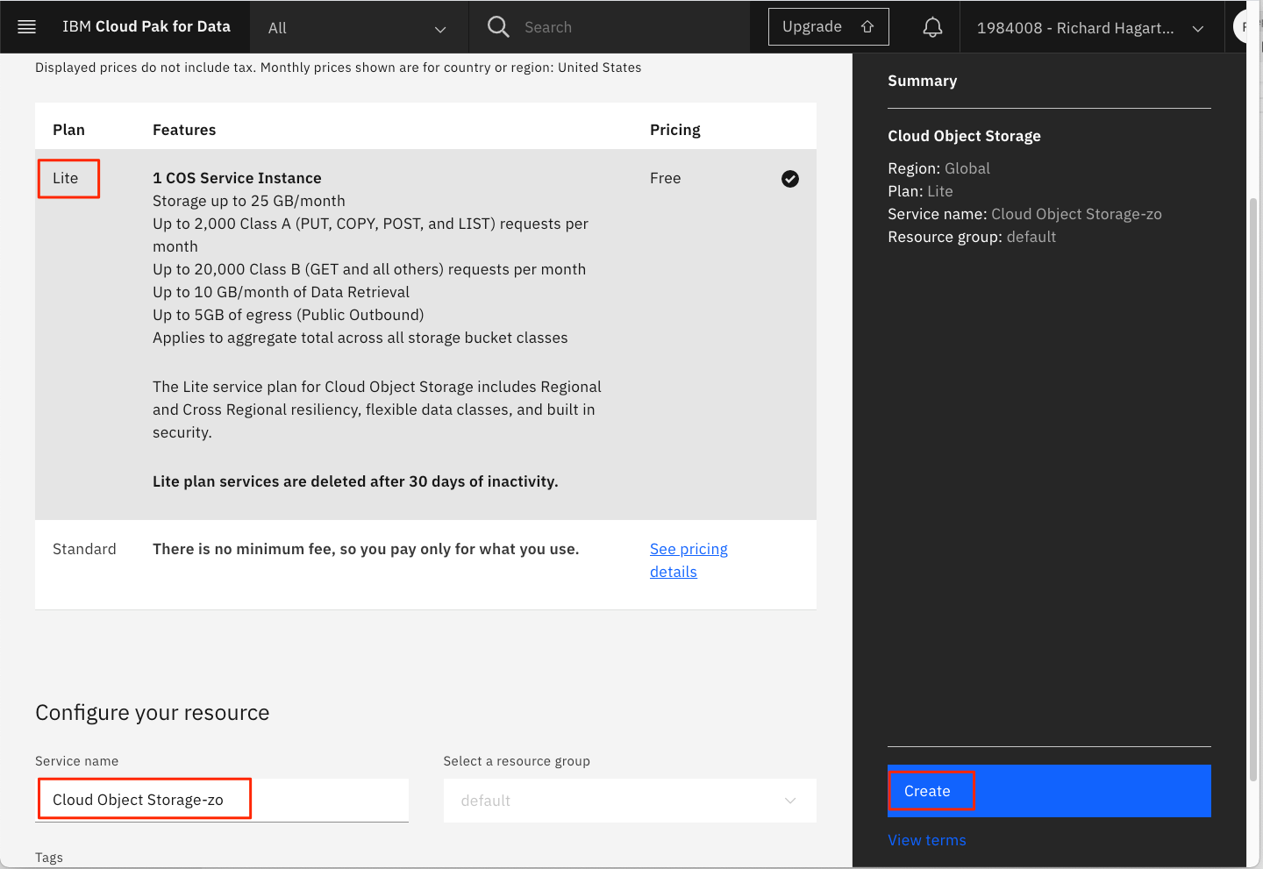Click the search magnifier icon
Image resolution: width=1263 pixels, height=869 pixels.
[x=498, y=27]
